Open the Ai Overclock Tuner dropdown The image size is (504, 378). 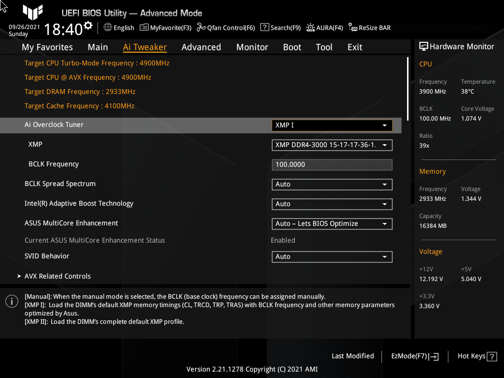(332, 126)
